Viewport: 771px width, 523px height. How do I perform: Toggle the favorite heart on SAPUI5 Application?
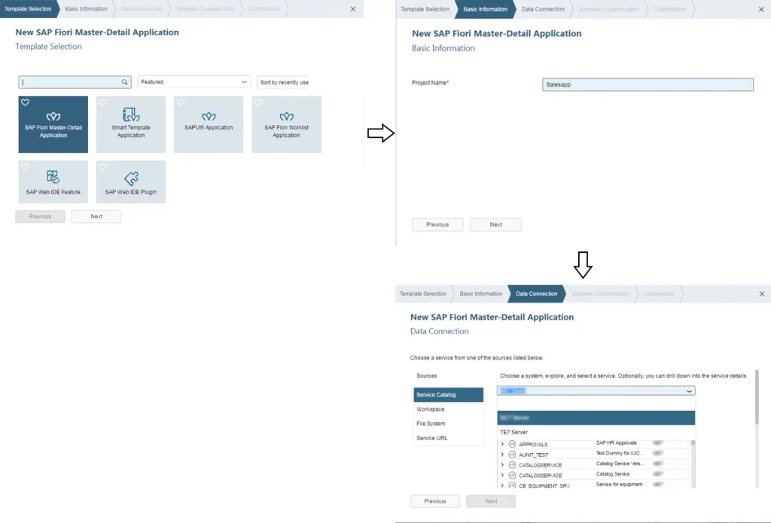click(x=181, y=103)
